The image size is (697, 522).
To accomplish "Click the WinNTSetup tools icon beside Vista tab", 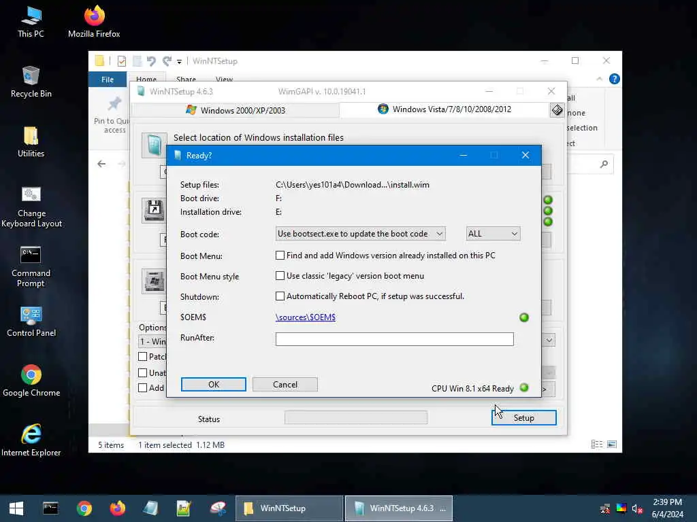I will click(557, 109).
